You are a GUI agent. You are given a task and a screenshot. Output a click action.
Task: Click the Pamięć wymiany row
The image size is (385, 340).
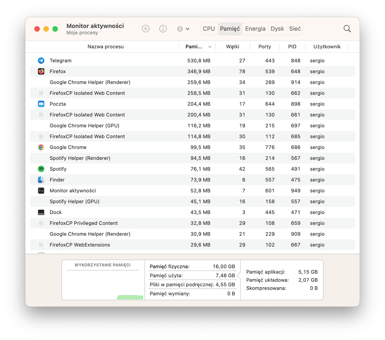[192, 293]
